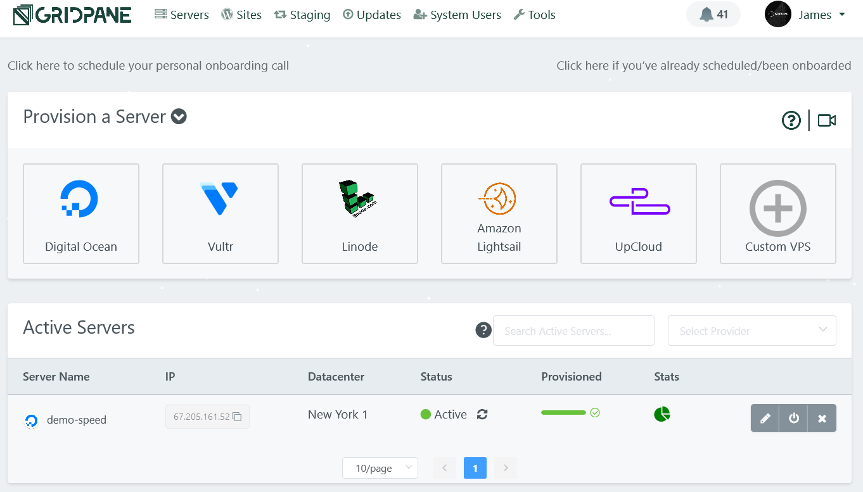863x492 pixels.
Task: Open System Users page
Action: click(x=457, y=15)
